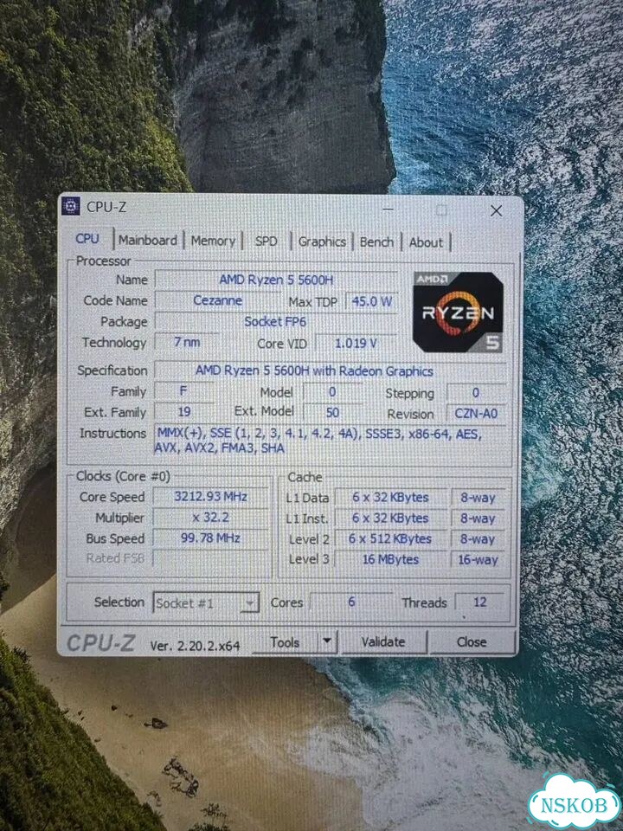Viewport: 623px width, 831px height.
Task: Open the Bench tab
Action: [x=376, y=242]
